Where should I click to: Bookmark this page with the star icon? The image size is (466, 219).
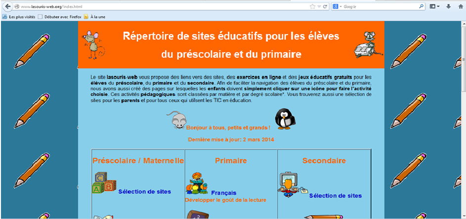[312, 6]
